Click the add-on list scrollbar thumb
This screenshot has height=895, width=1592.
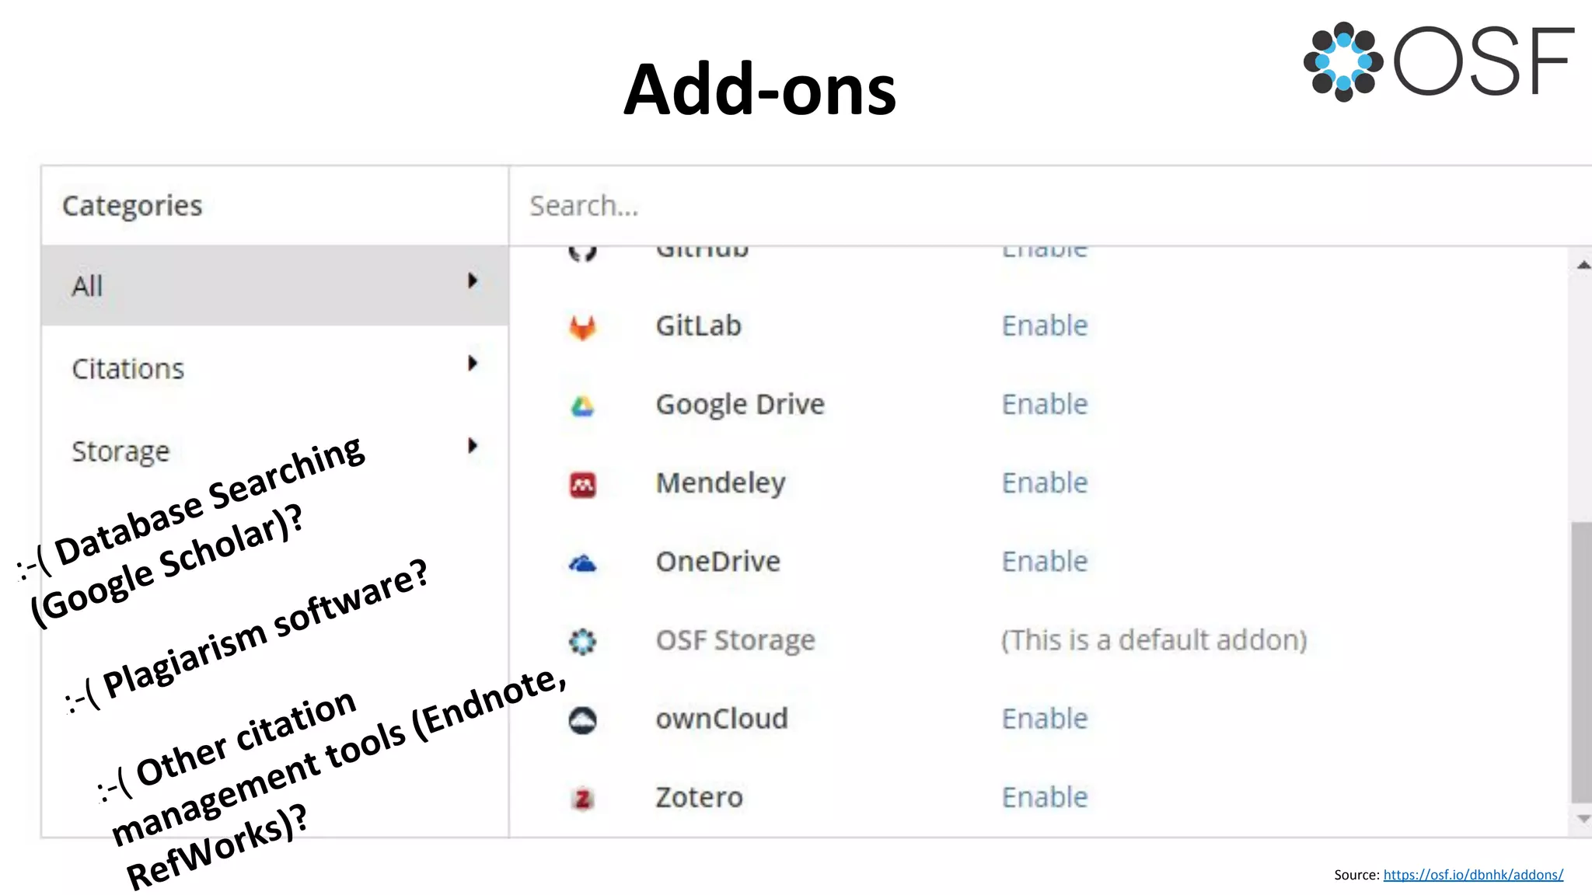(x=1580, y=660)
